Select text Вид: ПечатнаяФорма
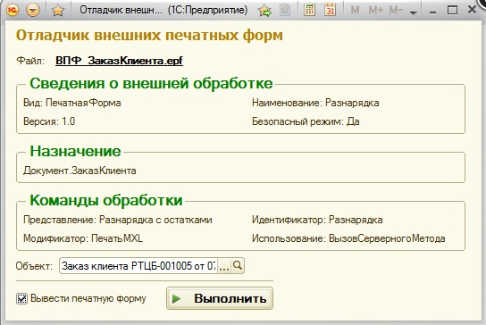 [72, 103]
